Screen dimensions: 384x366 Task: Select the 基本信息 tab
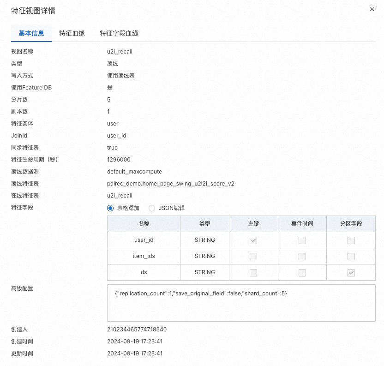coord(31,33)
